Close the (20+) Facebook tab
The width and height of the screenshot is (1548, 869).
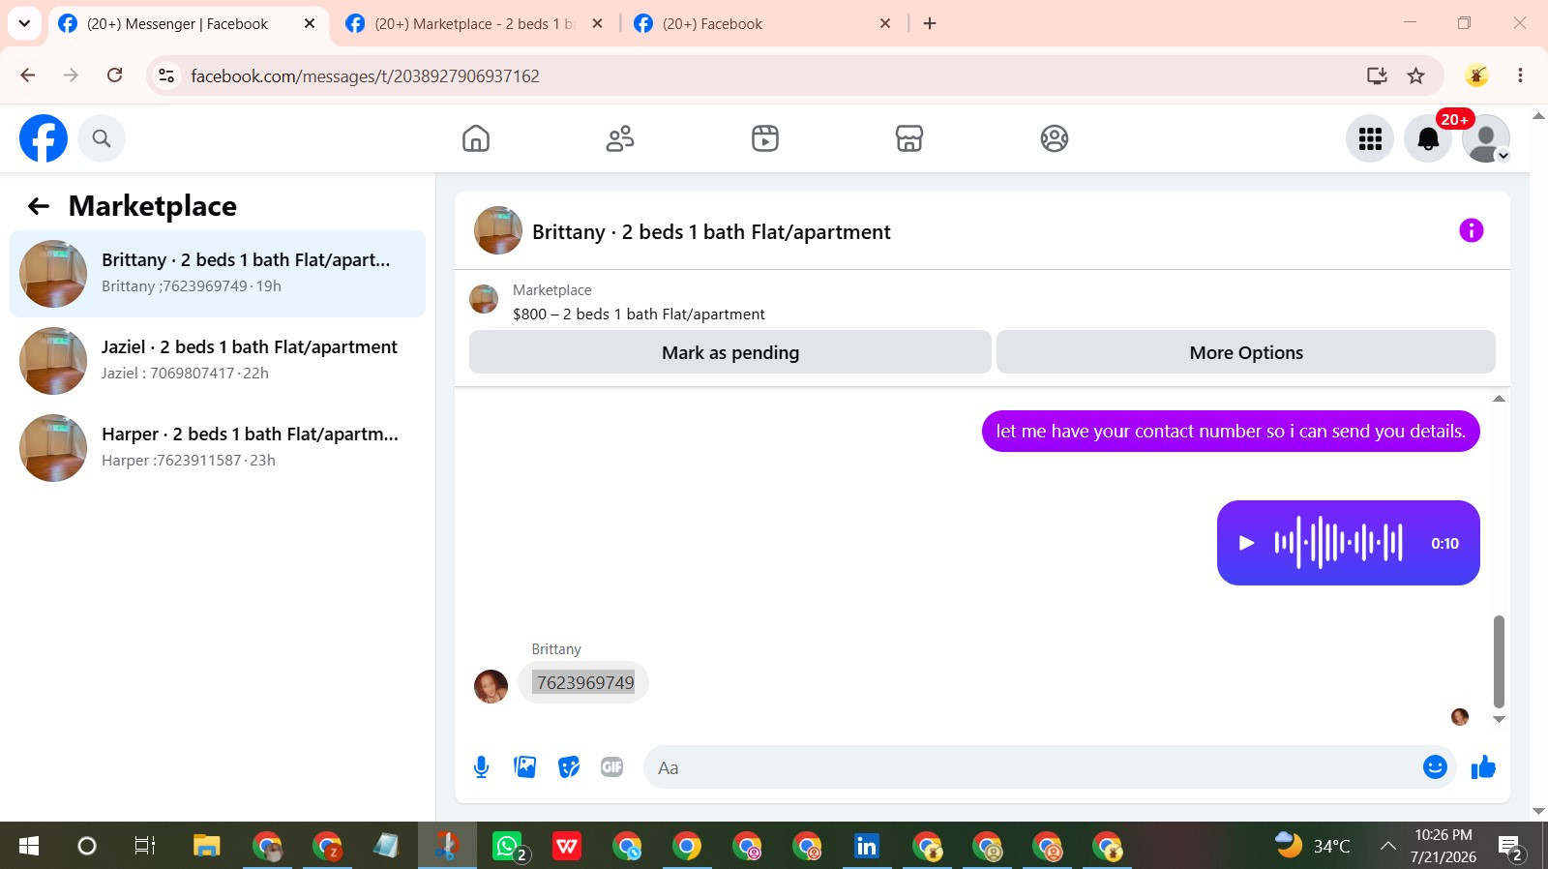885,24
